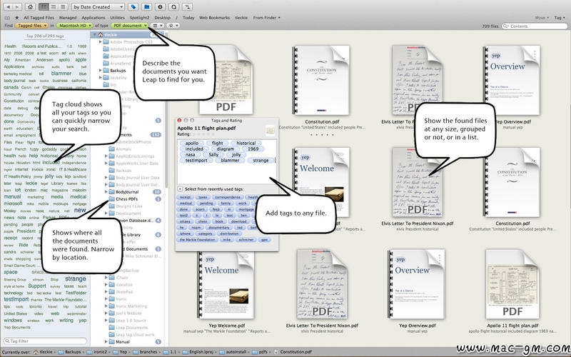Select the 'windows' tag in tag cloud
This screenshot has height=357, width=571.
[13, 320]
